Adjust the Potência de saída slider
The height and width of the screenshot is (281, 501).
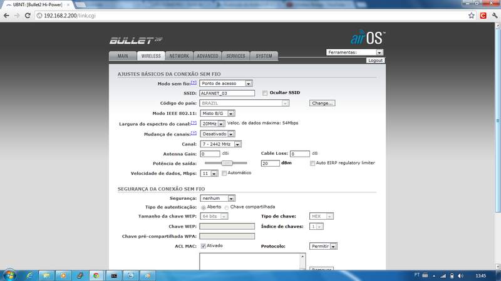[227, 163]
